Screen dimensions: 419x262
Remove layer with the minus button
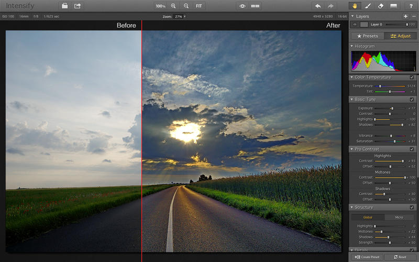pos(414,16)
